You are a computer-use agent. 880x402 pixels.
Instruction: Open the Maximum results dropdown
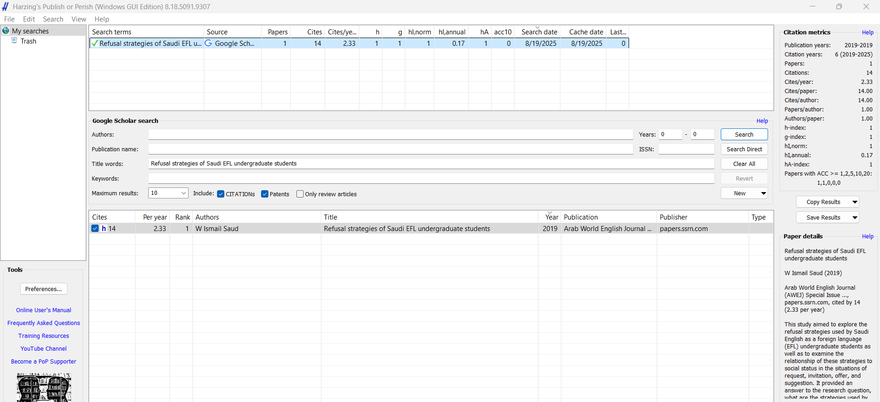click(184, 193)
